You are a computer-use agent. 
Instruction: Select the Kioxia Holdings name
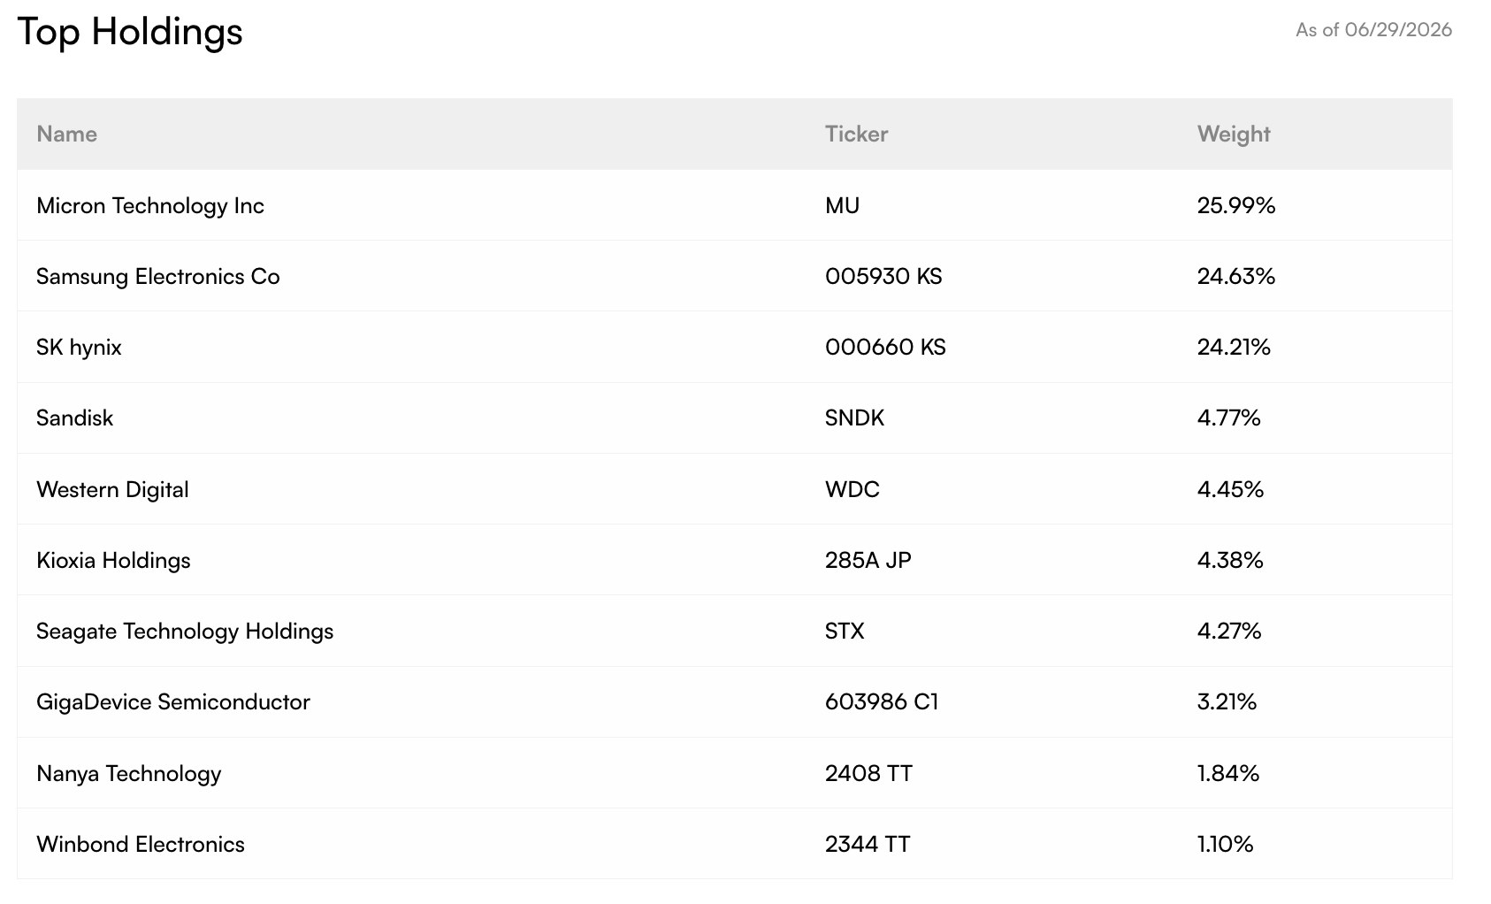click(x=113, y=561)
